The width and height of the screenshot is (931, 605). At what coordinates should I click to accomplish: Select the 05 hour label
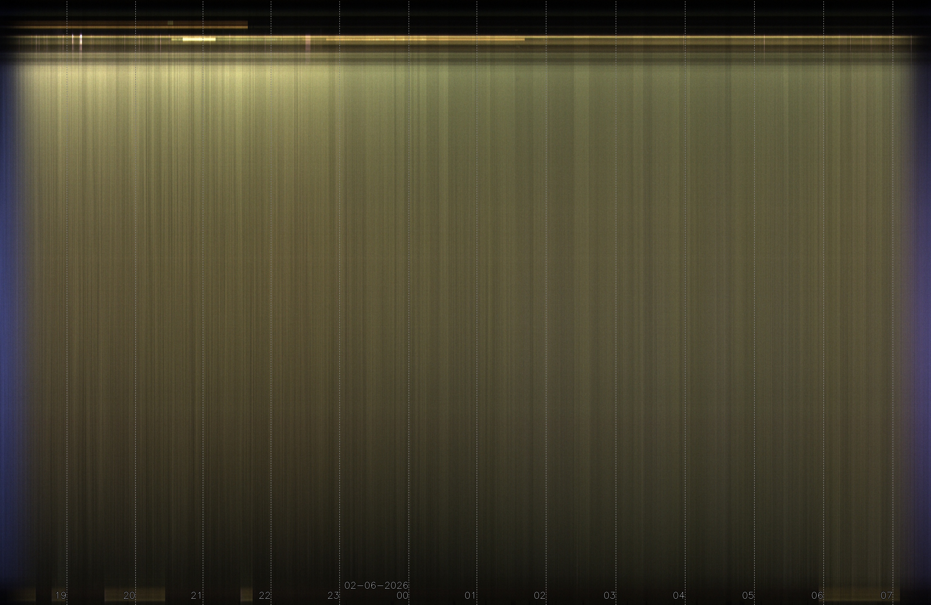coord(748,595)
